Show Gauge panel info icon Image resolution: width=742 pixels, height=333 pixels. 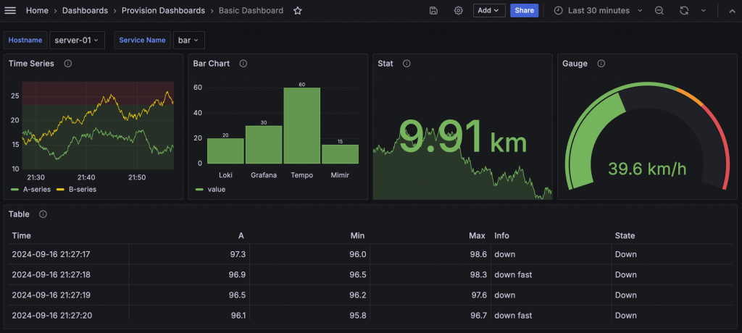click(601, 64)
